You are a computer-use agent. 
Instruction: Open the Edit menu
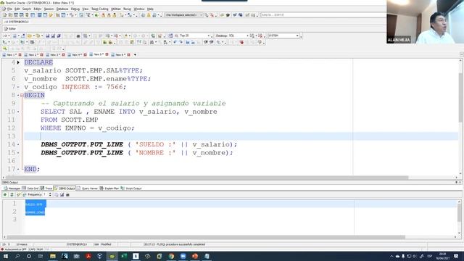click(17, 9)
